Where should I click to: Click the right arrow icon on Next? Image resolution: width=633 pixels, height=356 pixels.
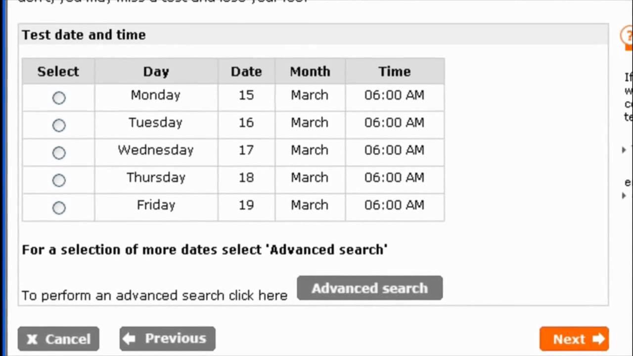pos(598,339)
